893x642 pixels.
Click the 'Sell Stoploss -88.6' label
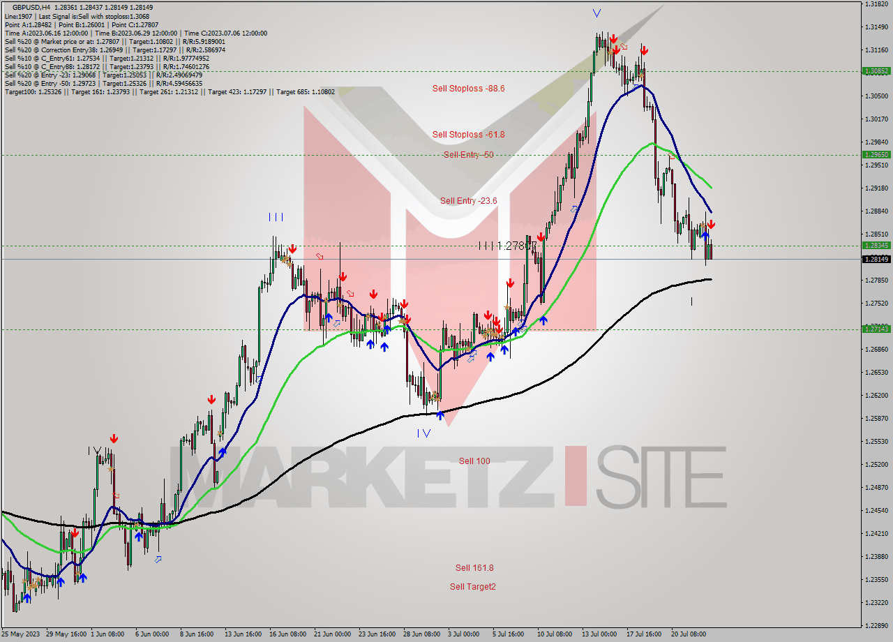tap(468, 89)
